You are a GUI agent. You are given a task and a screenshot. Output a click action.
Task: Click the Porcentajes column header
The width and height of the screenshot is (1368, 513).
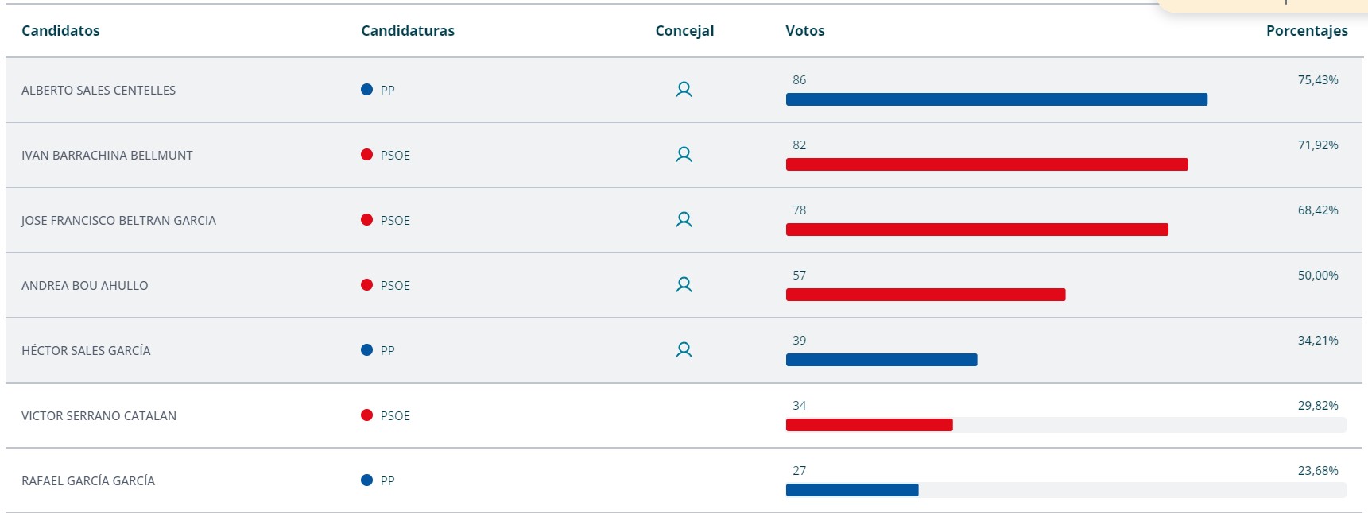click(1307, 31)
